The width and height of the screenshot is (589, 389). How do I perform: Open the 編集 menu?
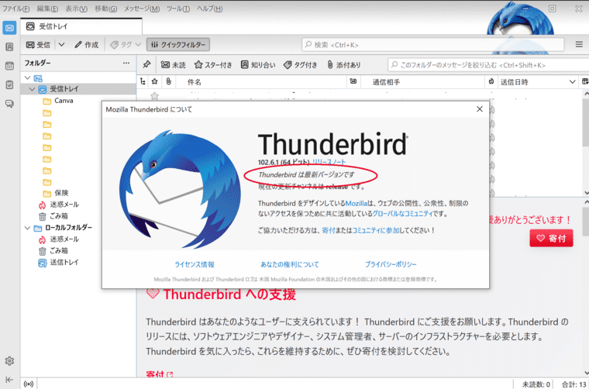(x=47, y=9)
